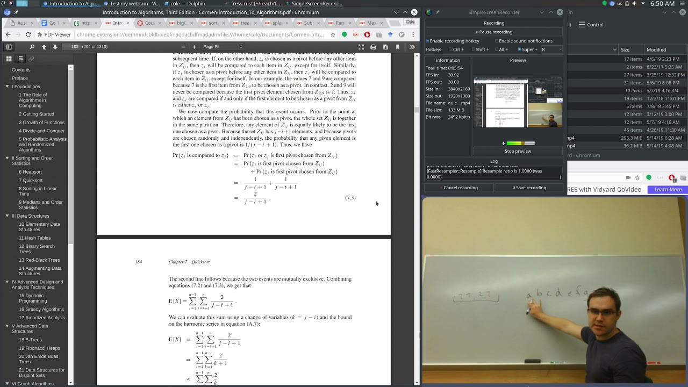Go to the previous PDF page
Screen dimensions: 688x387
(44, 47)
